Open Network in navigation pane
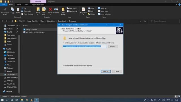The image size is (181, 102). (x=9, y=91)
